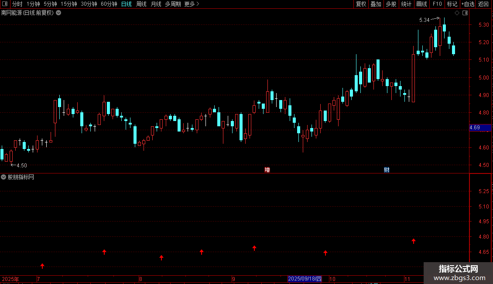This screenshot has height=284, width=493.
Task: Toggle the side panel icon in chart corner
Action: pyautogui.click(x=465, y=13)
